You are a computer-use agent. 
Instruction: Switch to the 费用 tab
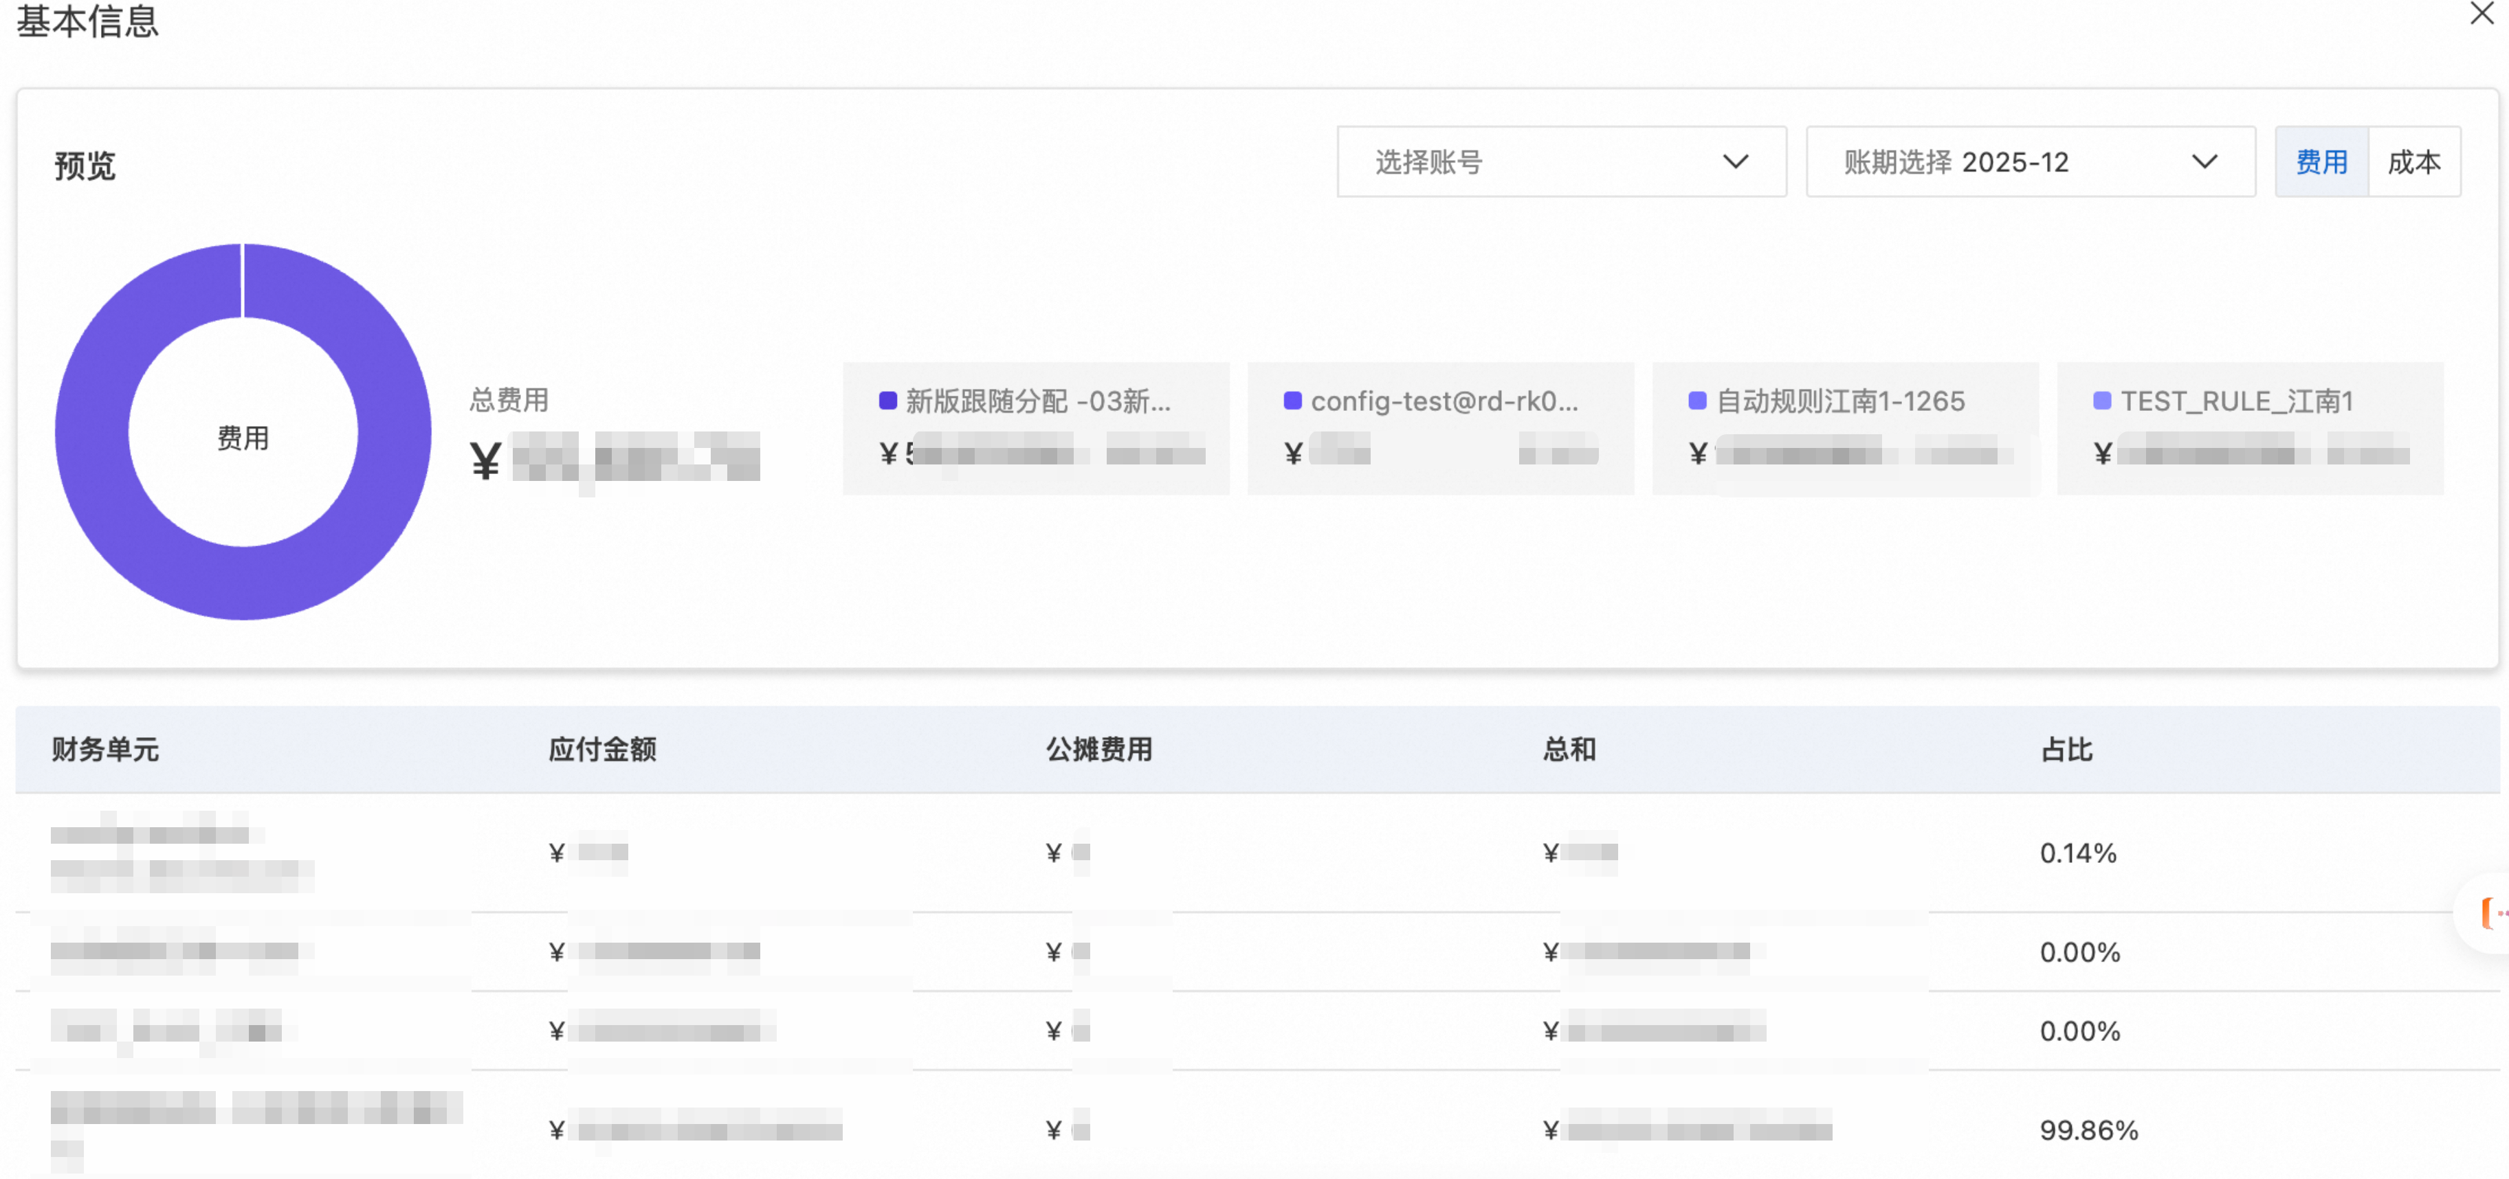[x=2321, y=161]
